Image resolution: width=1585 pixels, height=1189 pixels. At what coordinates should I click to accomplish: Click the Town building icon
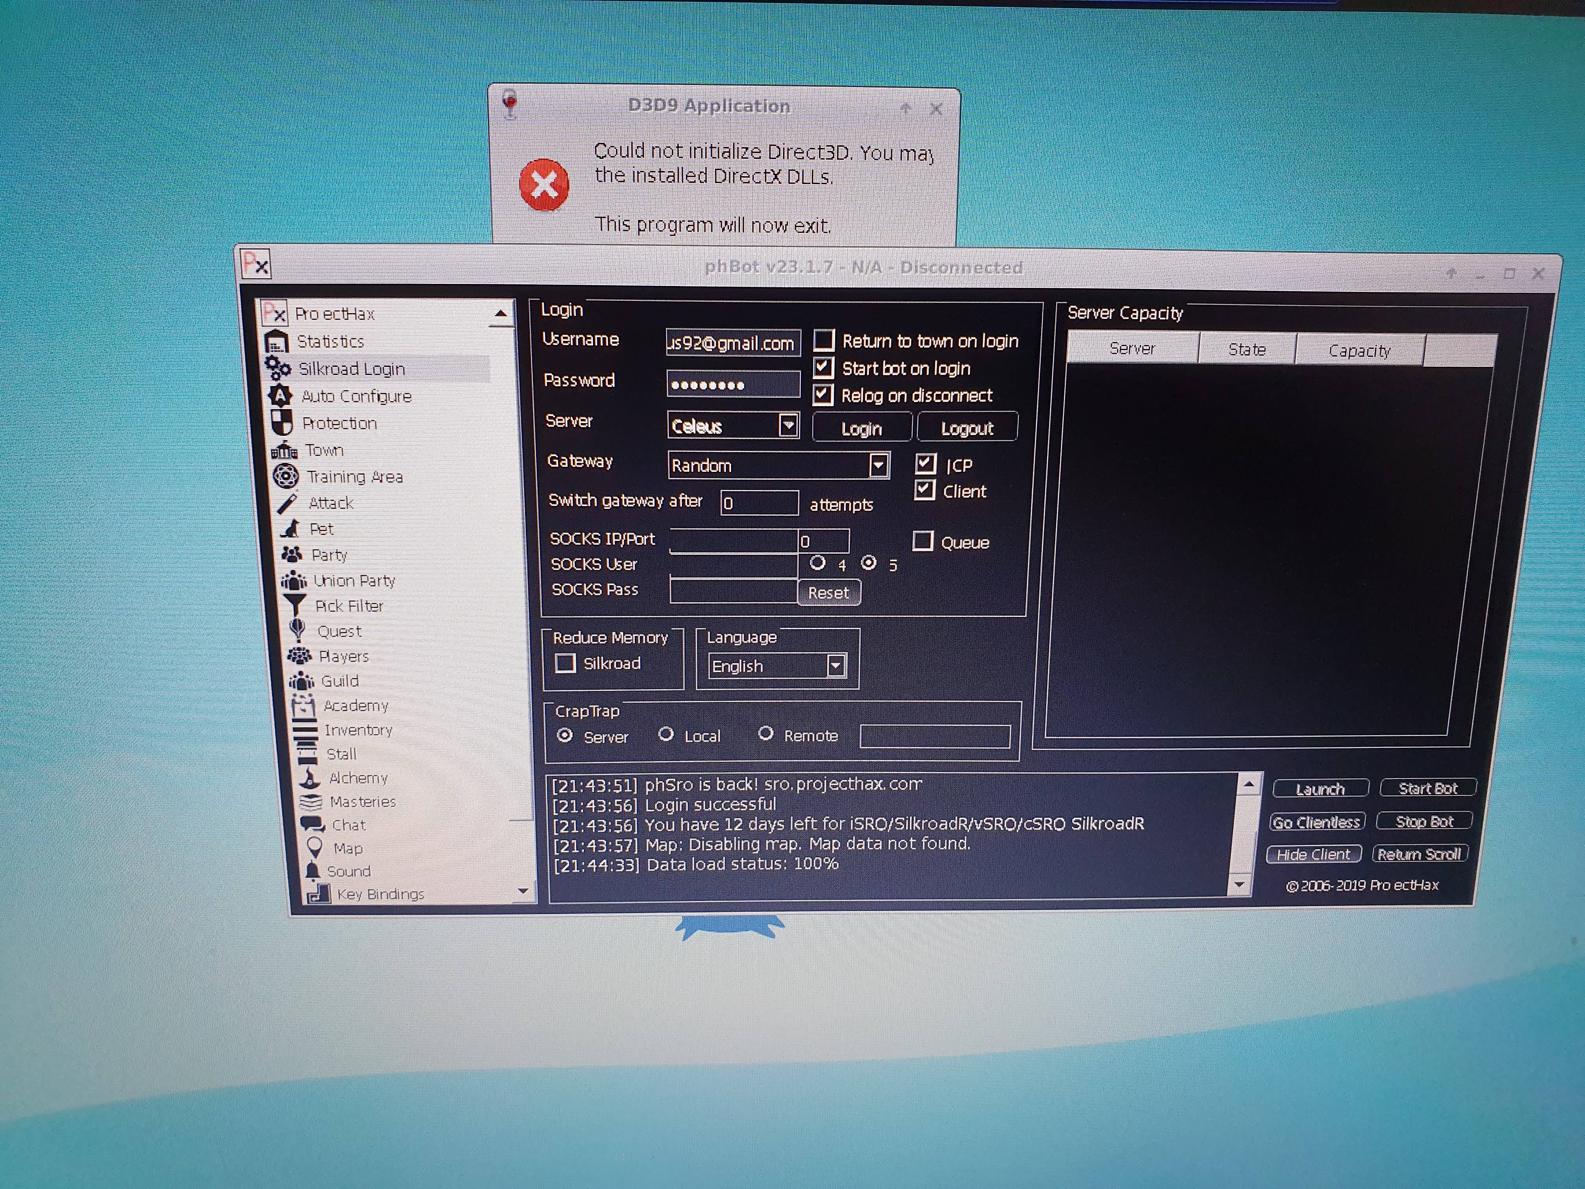click(x=285, y=450)
